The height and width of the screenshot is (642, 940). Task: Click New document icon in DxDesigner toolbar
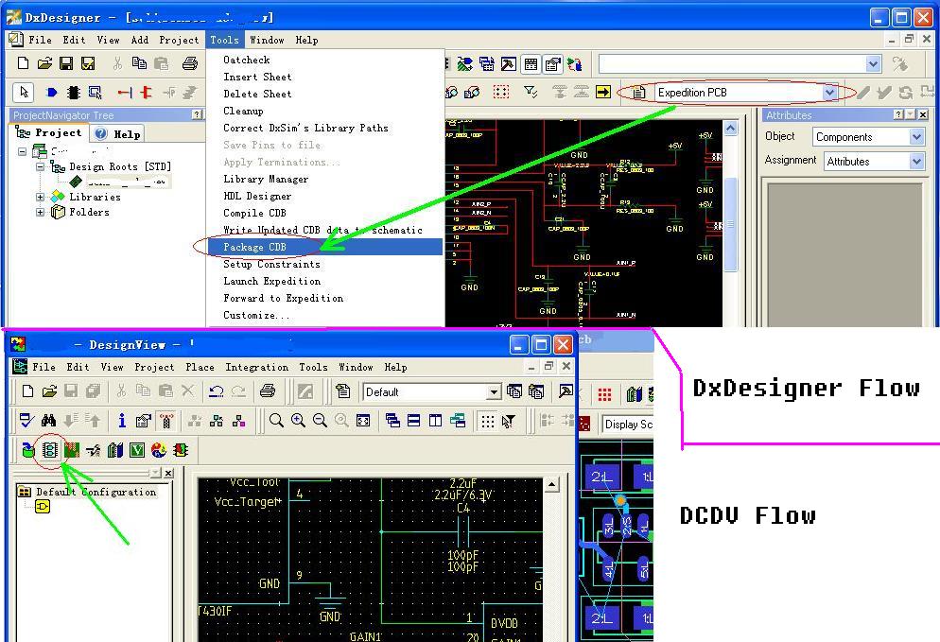tap(23, 63)
